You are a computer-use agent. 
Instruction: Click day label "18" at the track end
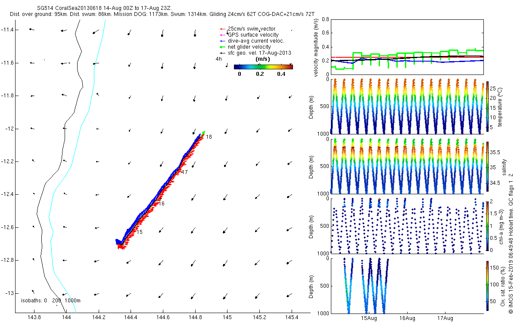(209, 137)
